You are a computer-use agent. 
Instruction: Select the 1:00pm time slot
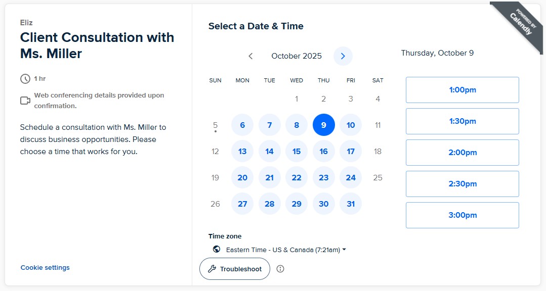point(462,90)
